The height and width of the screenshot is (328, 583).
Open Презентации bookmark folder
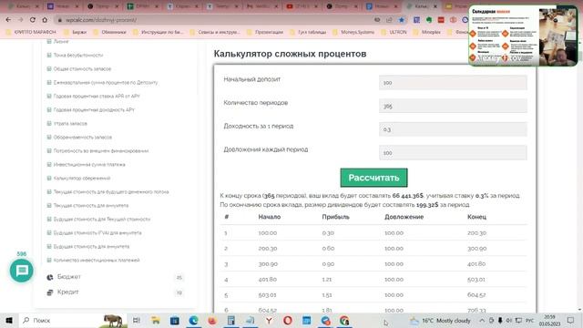pyautogui.click(x=265, y=32)
